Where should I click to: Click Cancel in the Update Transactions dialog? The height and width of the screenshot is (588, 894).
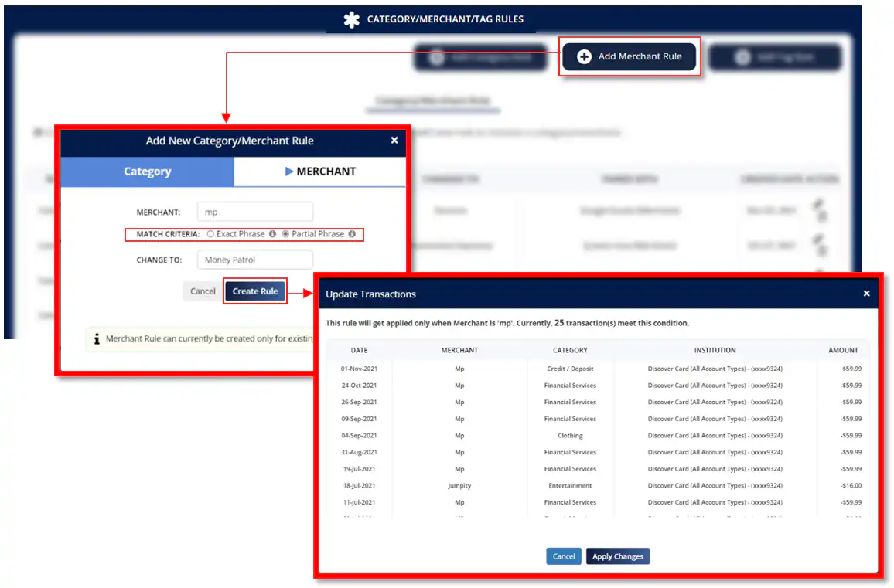[x=564, y=556]
